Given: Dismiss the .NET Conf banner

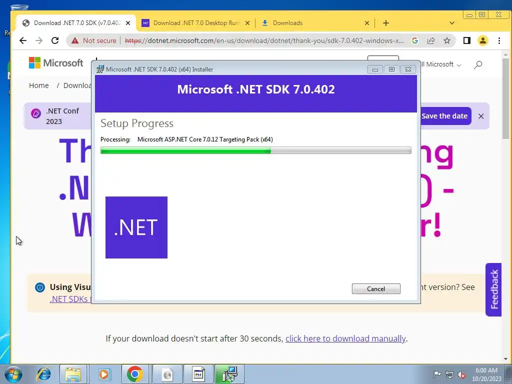Looking at the screenshot, I should [x=481, y=116].
